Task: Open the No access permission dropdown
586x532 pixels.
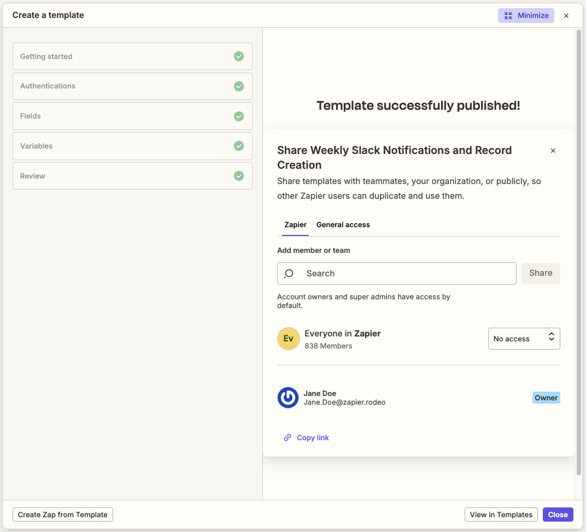Action: point(524,339)
